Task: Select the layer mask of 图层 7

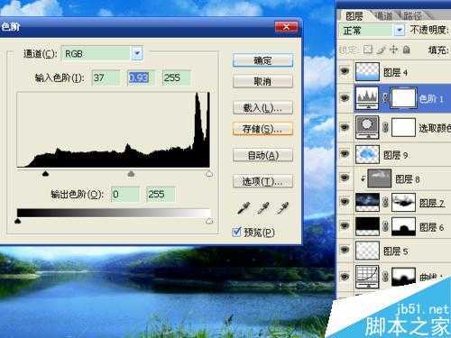Action: pos(403,203)
